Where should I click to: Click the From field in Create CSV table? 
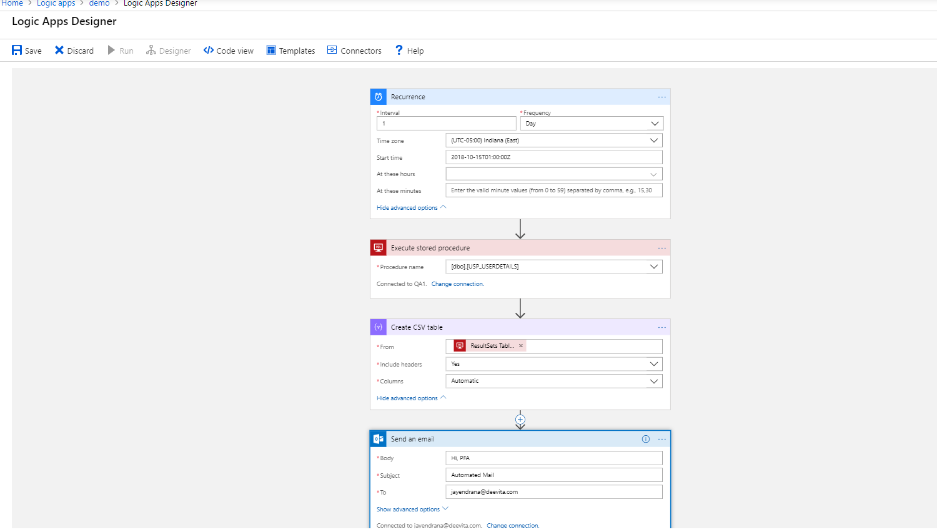coord(554,347)
